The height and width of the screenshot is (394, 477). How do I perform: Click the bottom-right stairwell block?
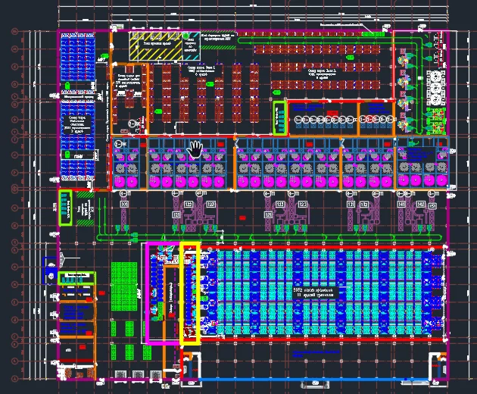[x=438, y=365]
